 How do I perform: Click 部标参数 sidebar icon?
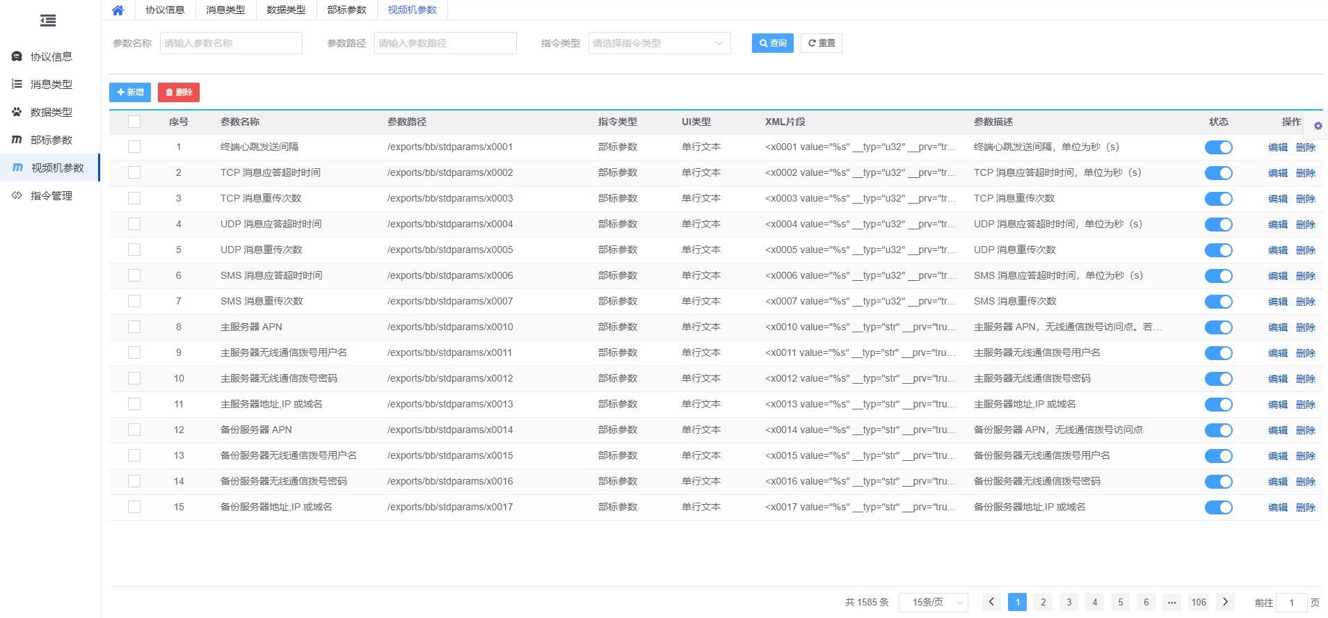[x=17, y=140]
